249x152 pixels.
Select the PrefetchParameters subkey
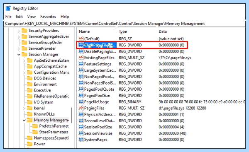coord(54,126)
